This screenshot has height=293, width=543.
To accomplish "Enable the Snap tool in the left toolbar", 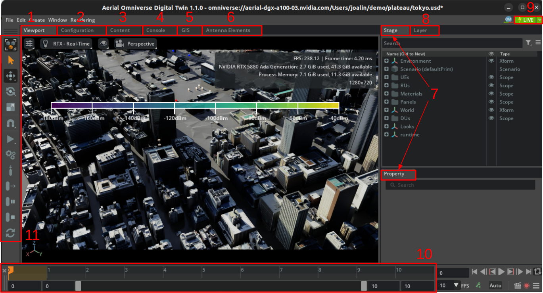I will [x=11, y=123].
